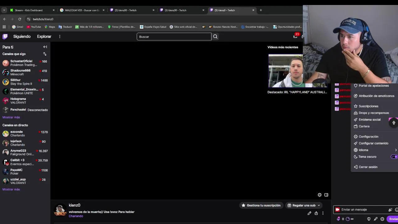The width and height of the screenshot is (398, 224).
Task: Open the channel more-options vertical dots
Action: [x=323, y=213]
